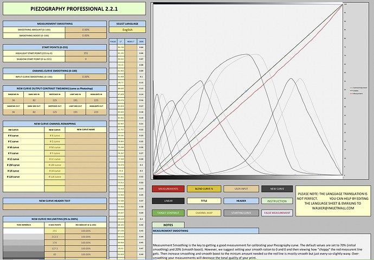Image resolution: width=374 pixels, height=260 pixels.
Task: Click the FALSE MEASUREMENT legend button
Action: (x=277, y=213)
